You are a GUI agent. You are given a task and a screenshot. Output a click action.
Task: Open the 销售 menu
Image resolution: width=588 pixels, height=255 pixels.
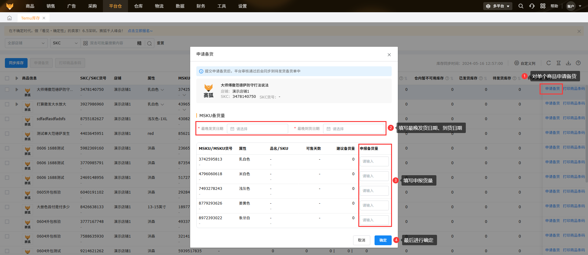tap(51, 6)
